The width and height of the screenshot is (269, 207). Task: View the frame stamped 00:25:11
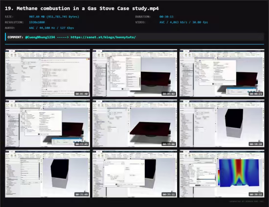point(134,174)
